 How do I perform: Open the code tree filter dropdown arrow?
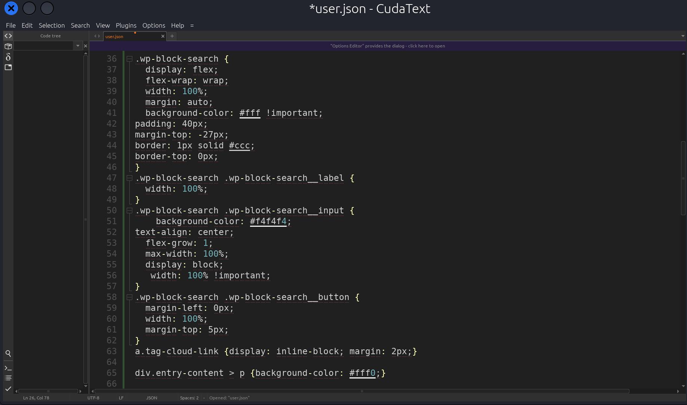pyautogui.click(x=78, y=46)
